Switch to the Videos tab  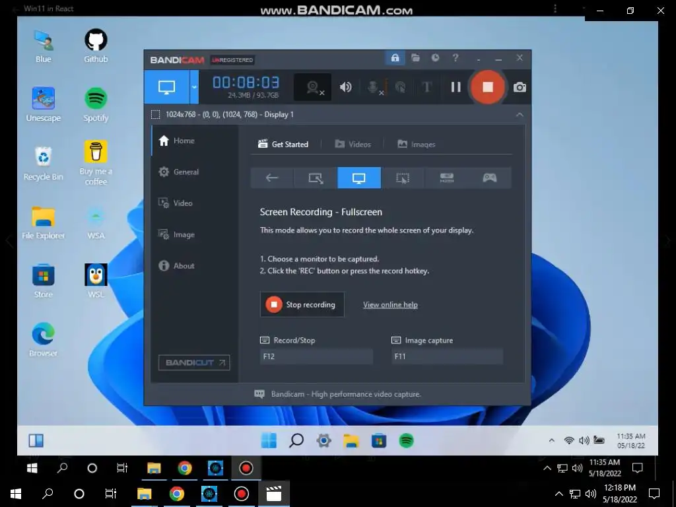pyautogui.click(x=353, y=144)
